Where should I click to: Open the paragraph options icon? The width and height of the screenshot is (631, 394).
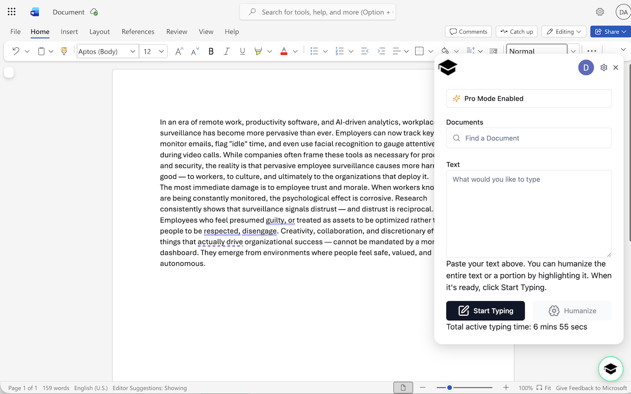click(493, 51)
